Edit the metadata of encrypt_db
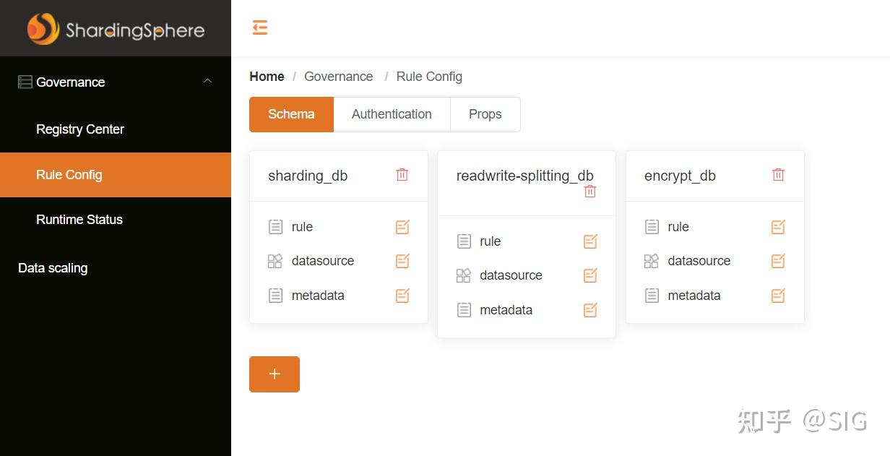The image size is (890, 456). 778,296
